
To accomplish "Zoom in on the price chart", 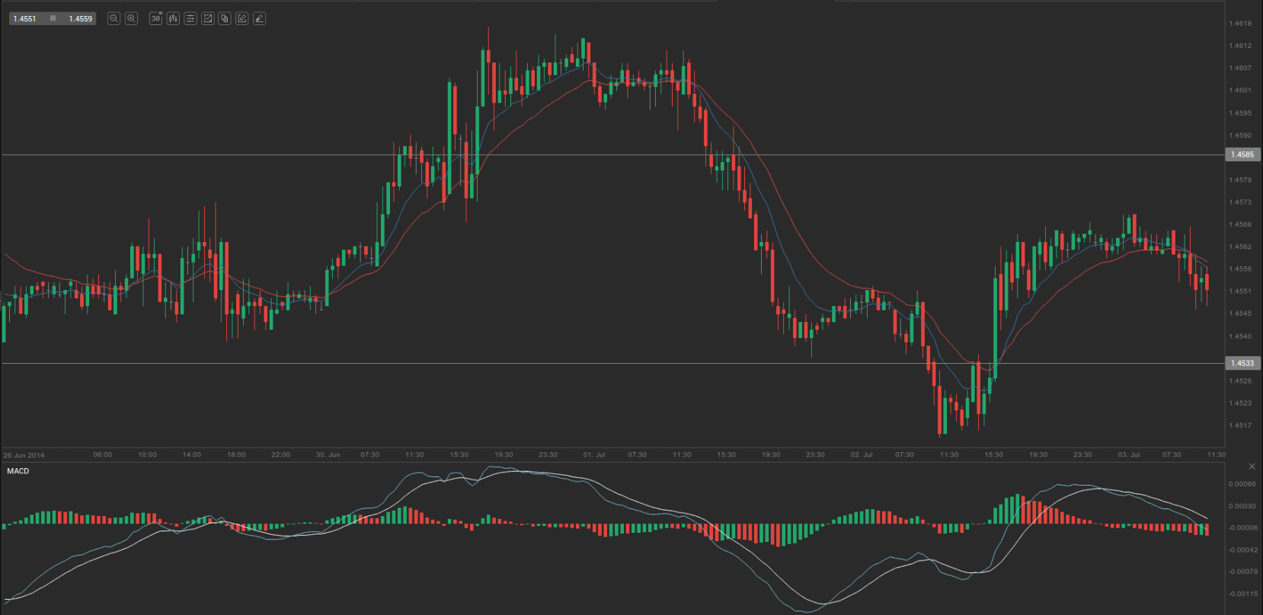I will (131, 18).
